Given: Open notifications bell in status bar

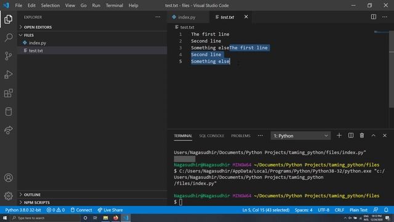Looking at the screenshot, I should (386, 210).
